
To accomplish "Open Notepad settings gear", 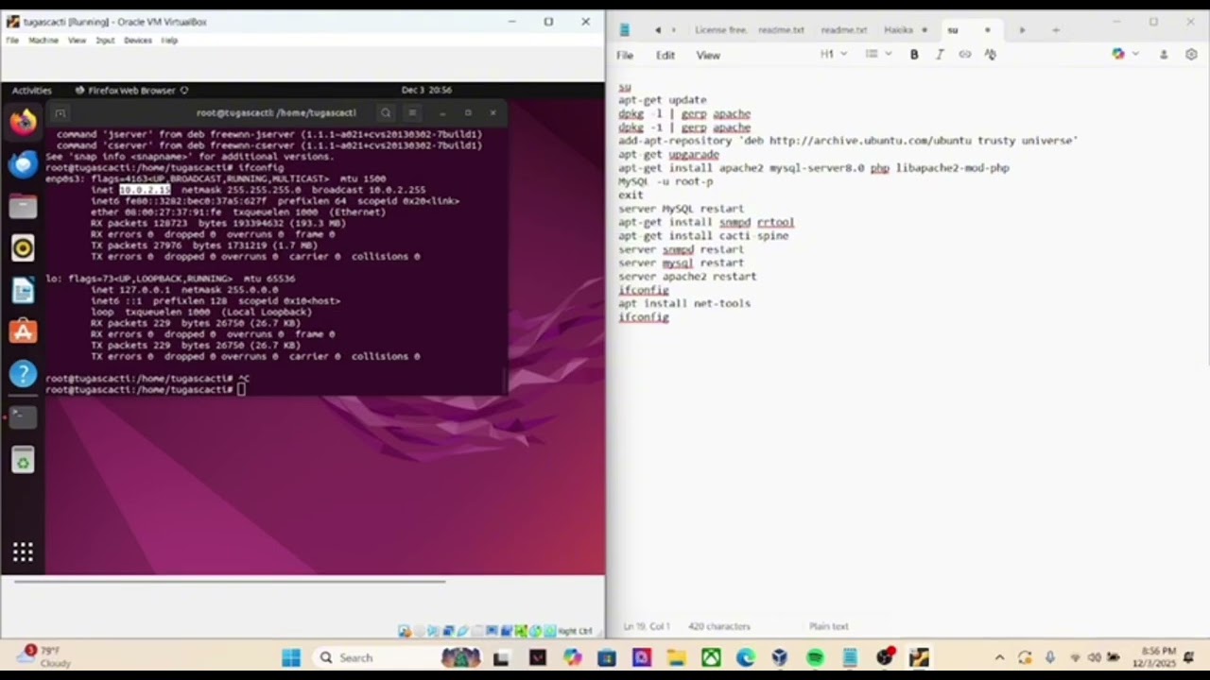I will (1191, 55).
